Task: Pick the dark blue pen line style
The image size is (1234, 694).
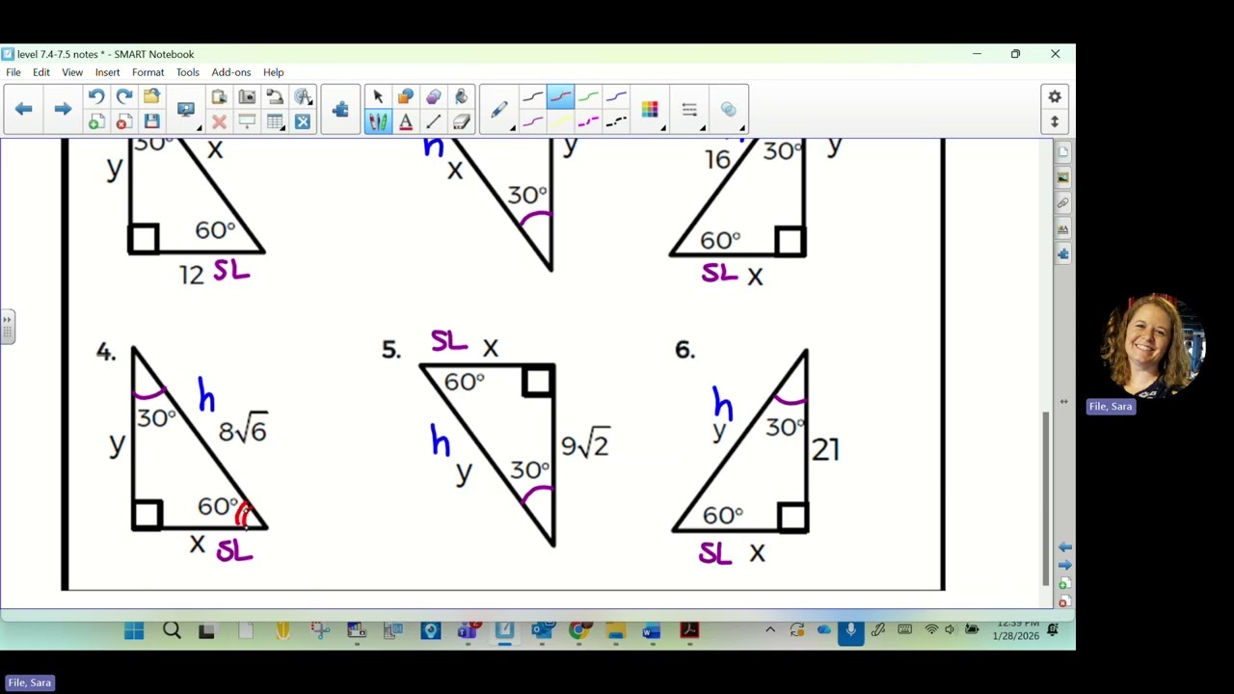Action: pos(616,96)
